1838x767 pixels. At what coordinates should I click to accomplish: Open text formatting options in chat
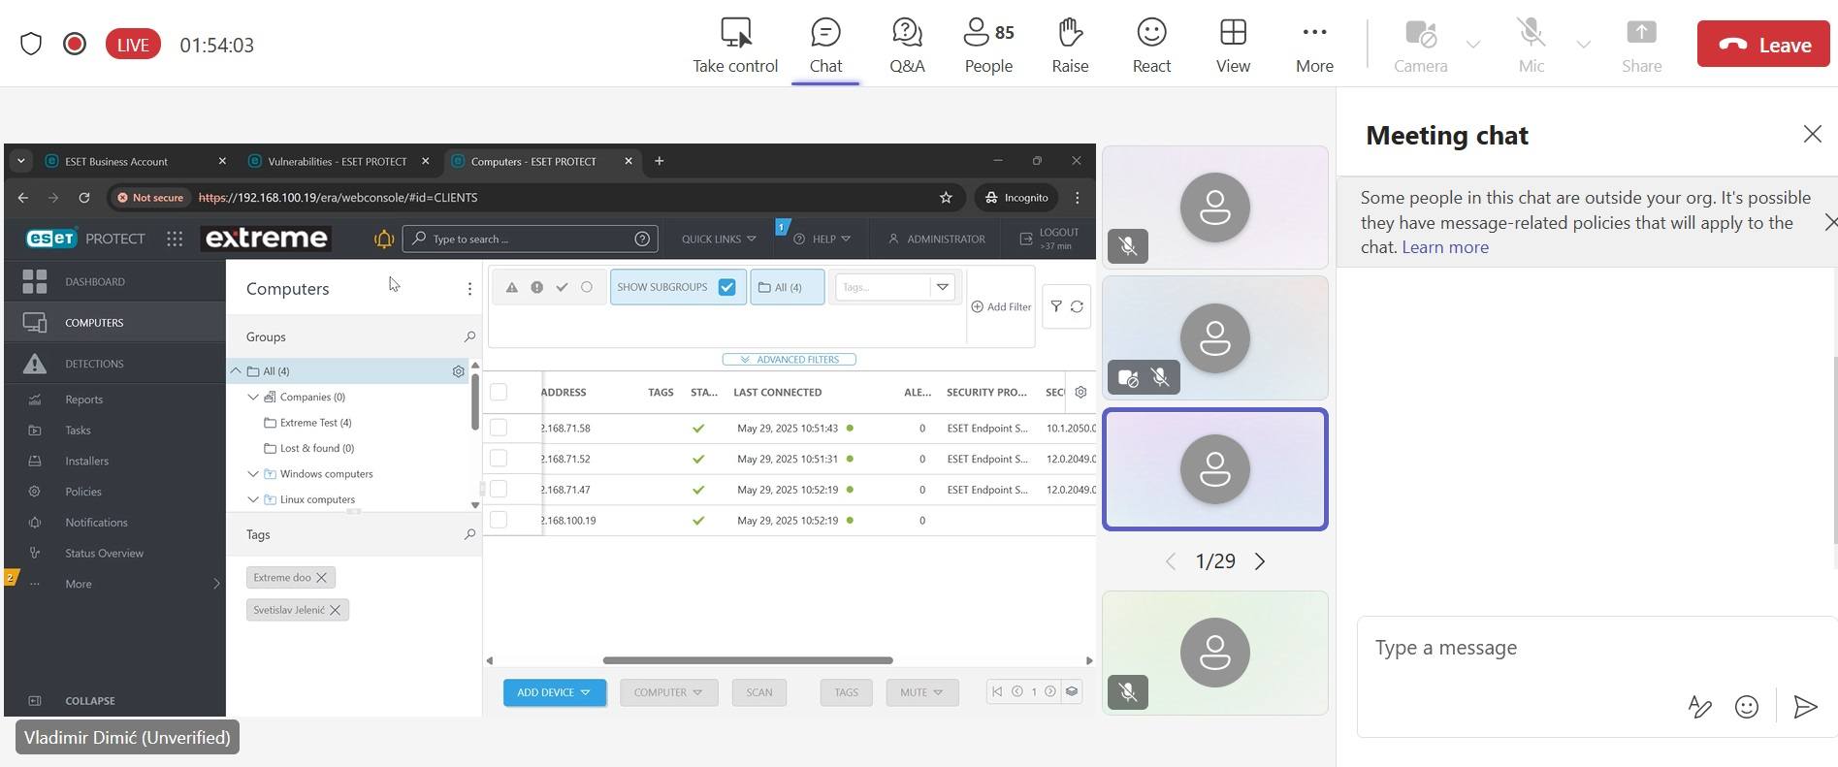(1699, 707)
